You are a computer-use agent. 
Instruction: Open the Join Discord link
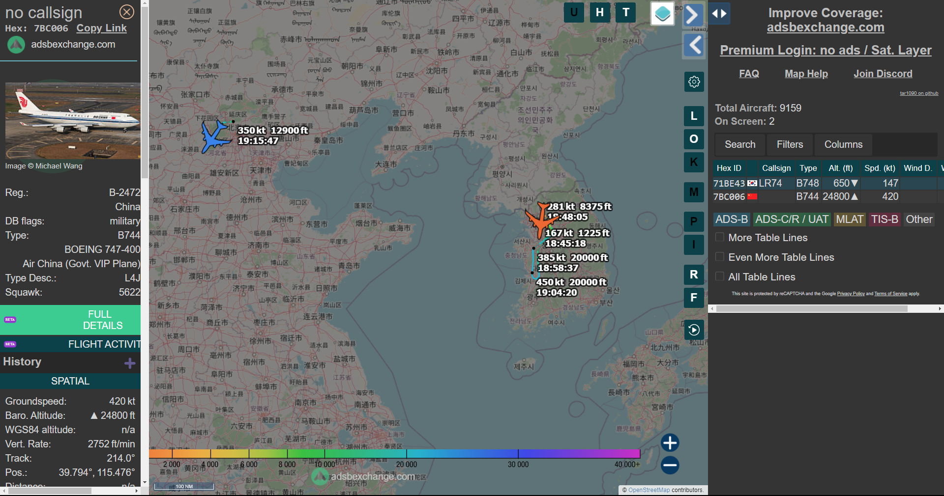click(x=883, y=74)
